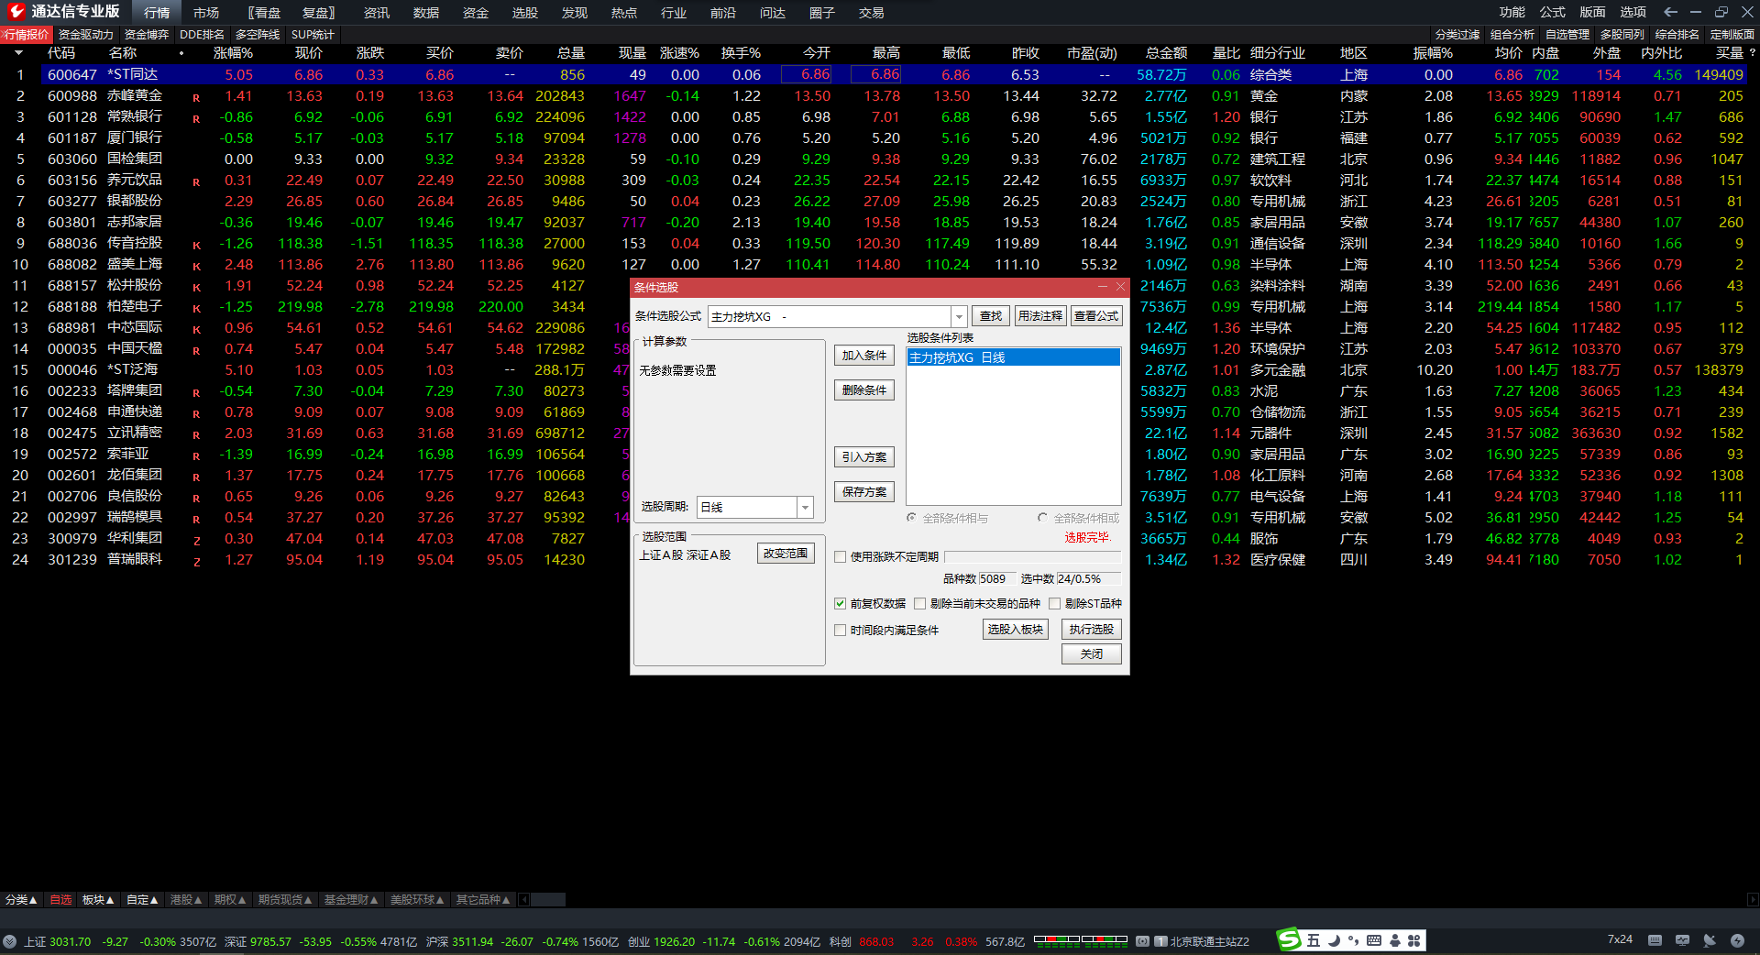This screenshot has height=955, width=1760.
Task: Click the Sogou punctuation mode icon
Action: 1353,940
